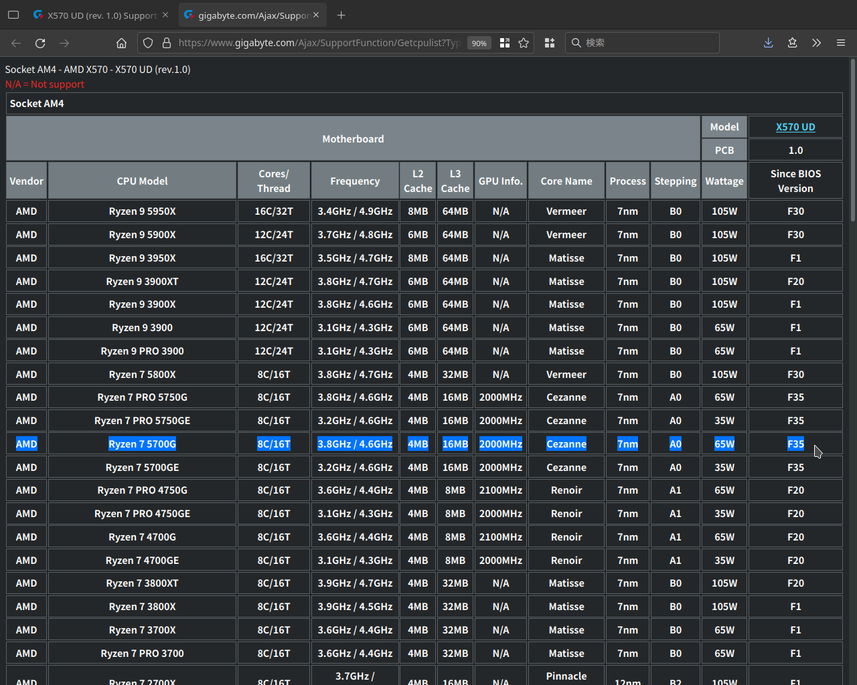Click the "Ryzen 7 PRO 3700" cell
Screen dimensions: 857x685
143,654
